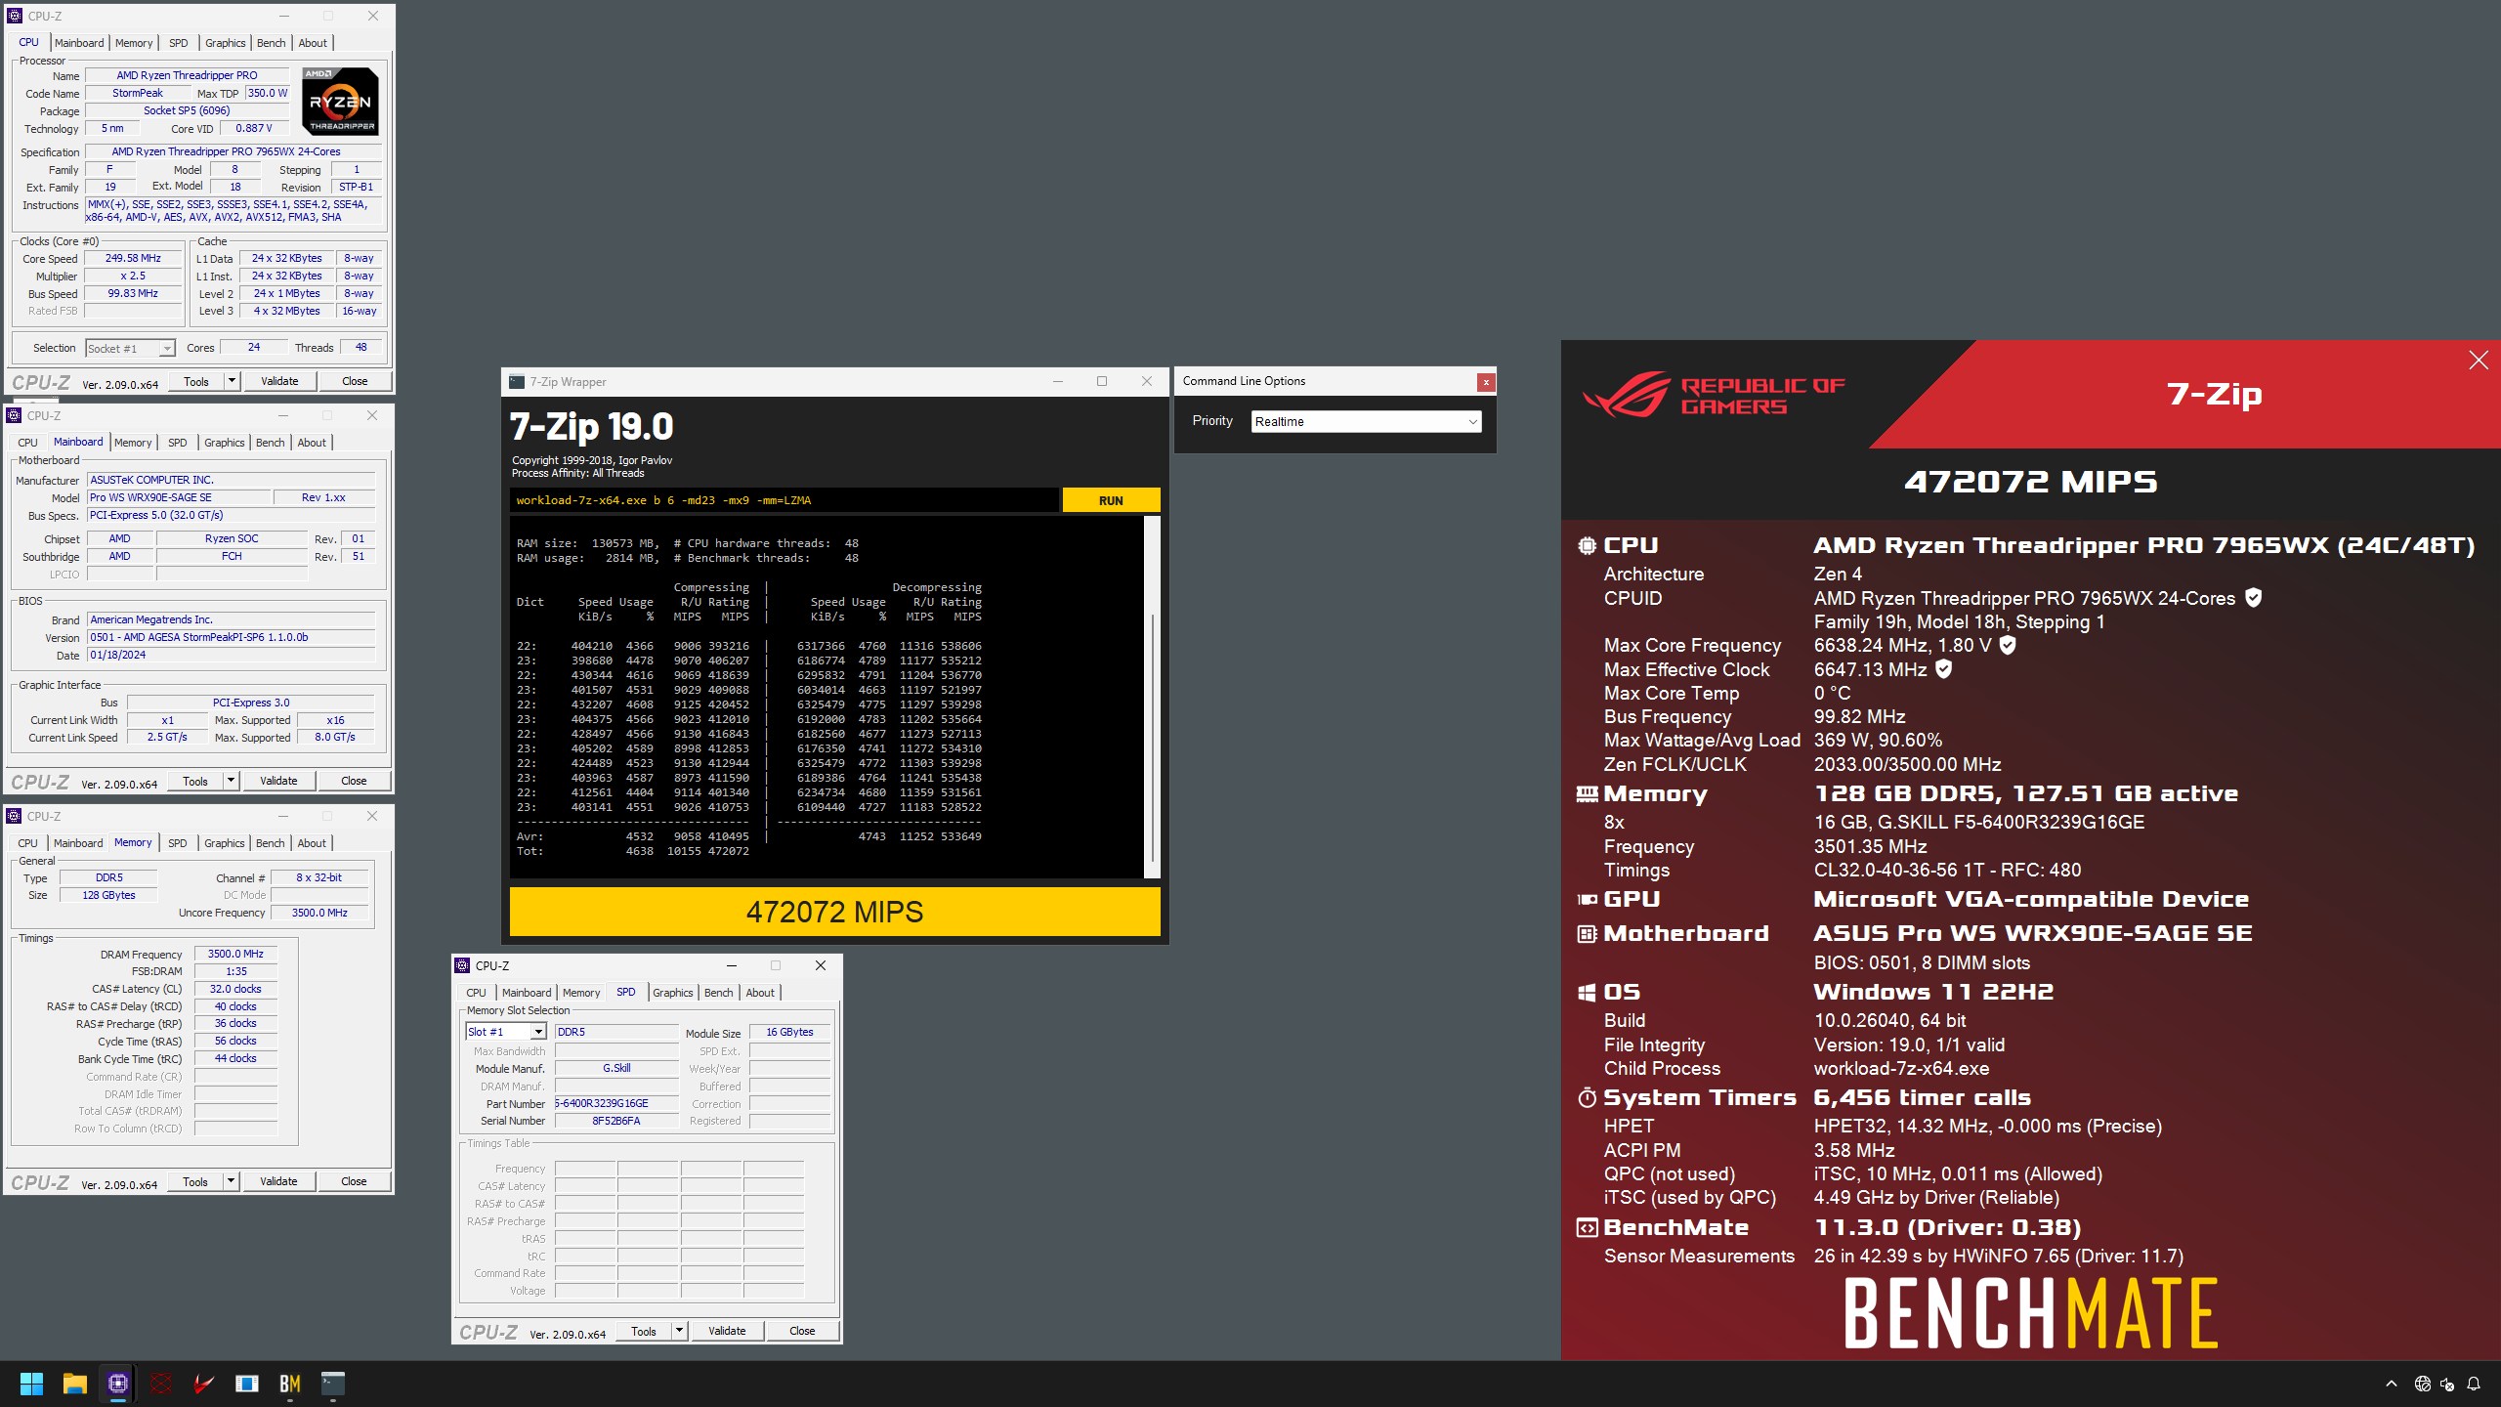The image size is (2501, 1407).
Task: Click the red winged taskbar icon
Action: (204, 1384)
